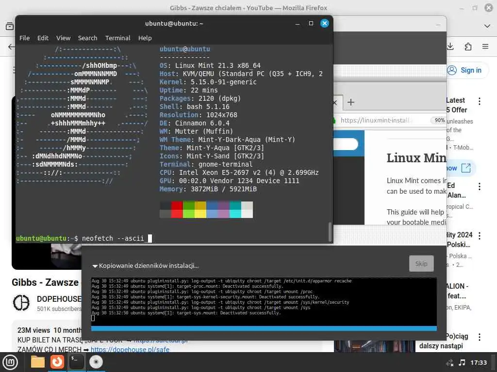Click the red swatch in the neofetch palette
Screen dimensions: 497x372
tap(177, 209)
